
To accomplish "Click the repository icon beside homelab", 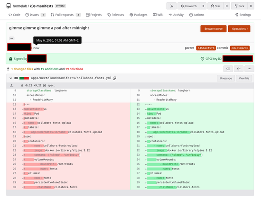I will click(9, 6).
